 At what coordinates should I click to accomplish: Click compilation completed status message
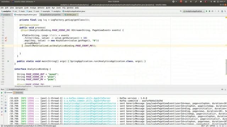click(x=30, y=126)
